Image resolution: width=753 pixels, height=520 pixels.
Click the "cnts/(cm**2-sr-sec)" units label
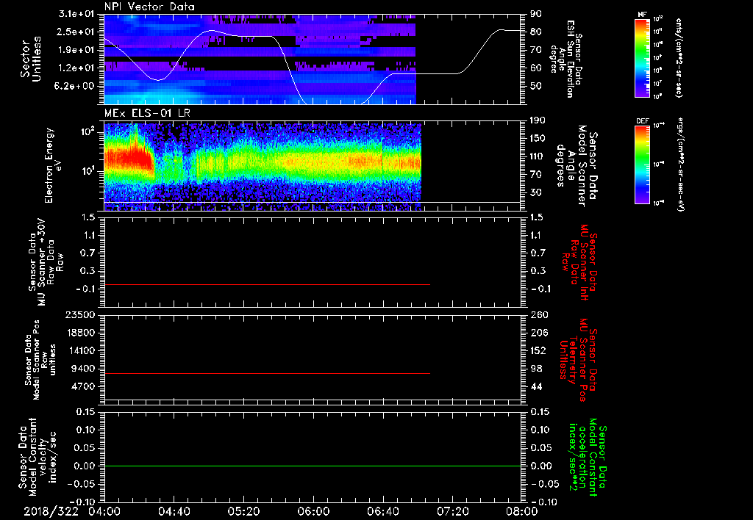[x=679, y=57]
